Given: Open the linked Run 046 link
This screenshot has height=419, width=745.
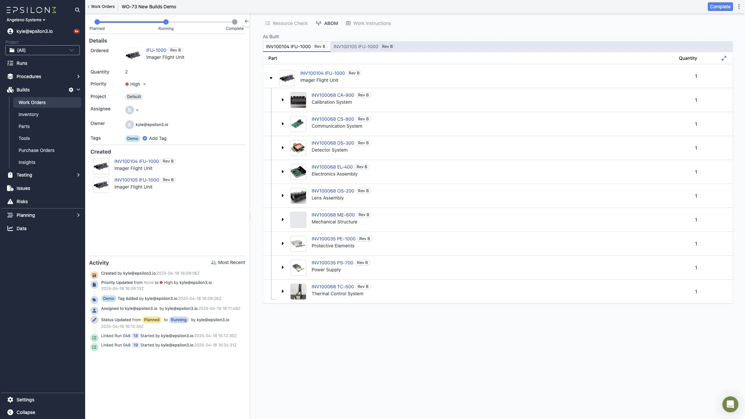Looking at the screenshot, I should pyautogui.click(x=127, y=336).
